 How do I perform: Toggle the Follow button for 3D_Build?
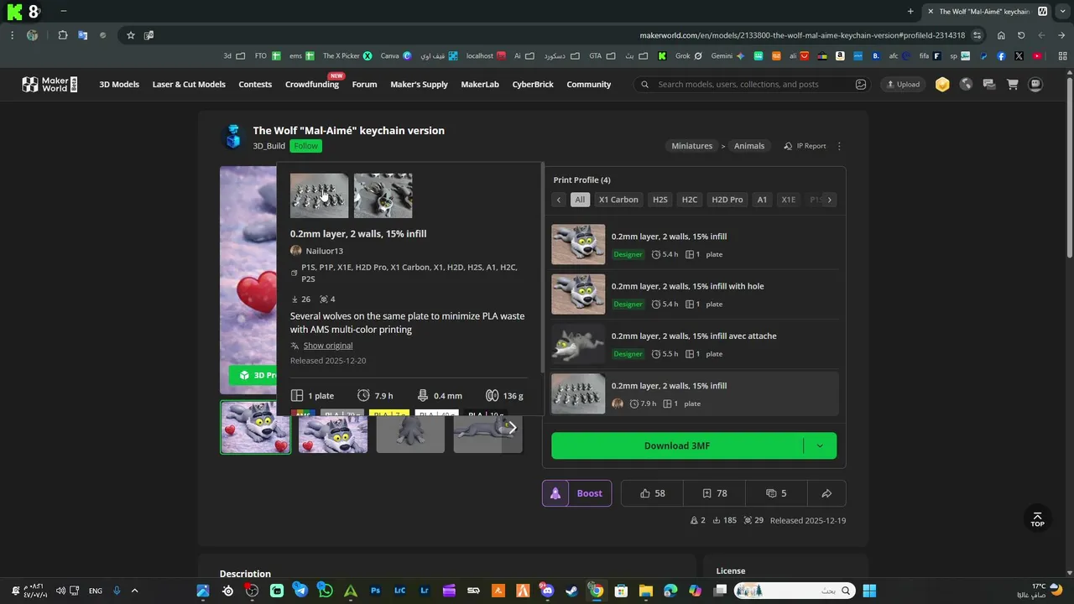(x=306, y=146)
